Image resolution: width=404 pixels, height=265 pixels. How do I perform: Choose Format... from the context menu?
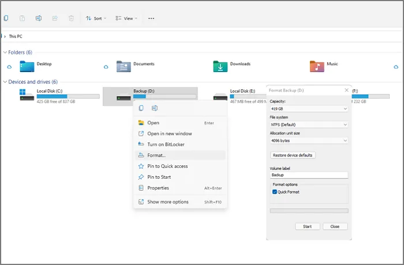[156, 156]
